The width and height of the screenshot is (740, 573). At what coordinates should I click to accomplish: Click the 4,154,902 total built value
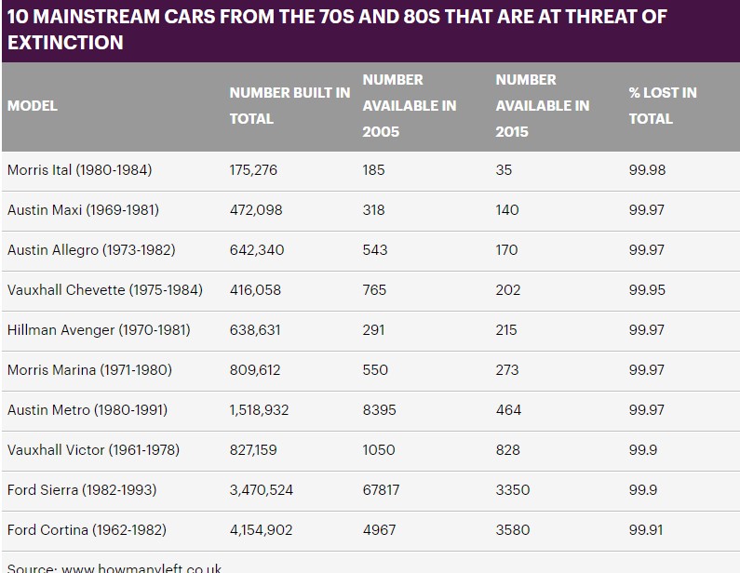click(261, 530)
